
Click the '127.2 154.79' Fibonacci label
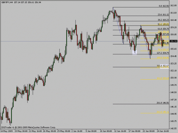pos(163,53)
